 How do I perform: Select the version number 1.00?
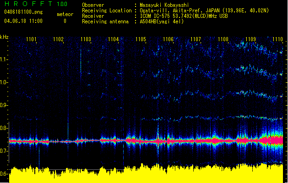tap(62, 4)
